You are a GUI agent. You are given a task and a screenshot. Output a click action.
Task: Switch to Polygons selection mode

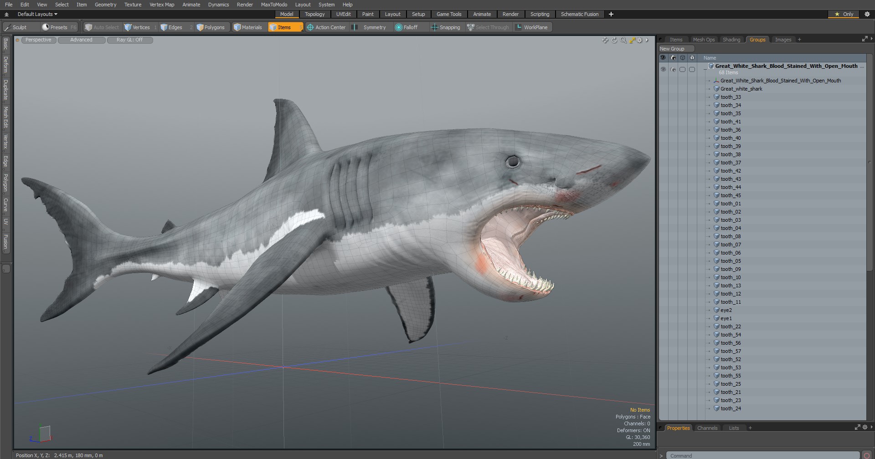(x=211, y=27)
